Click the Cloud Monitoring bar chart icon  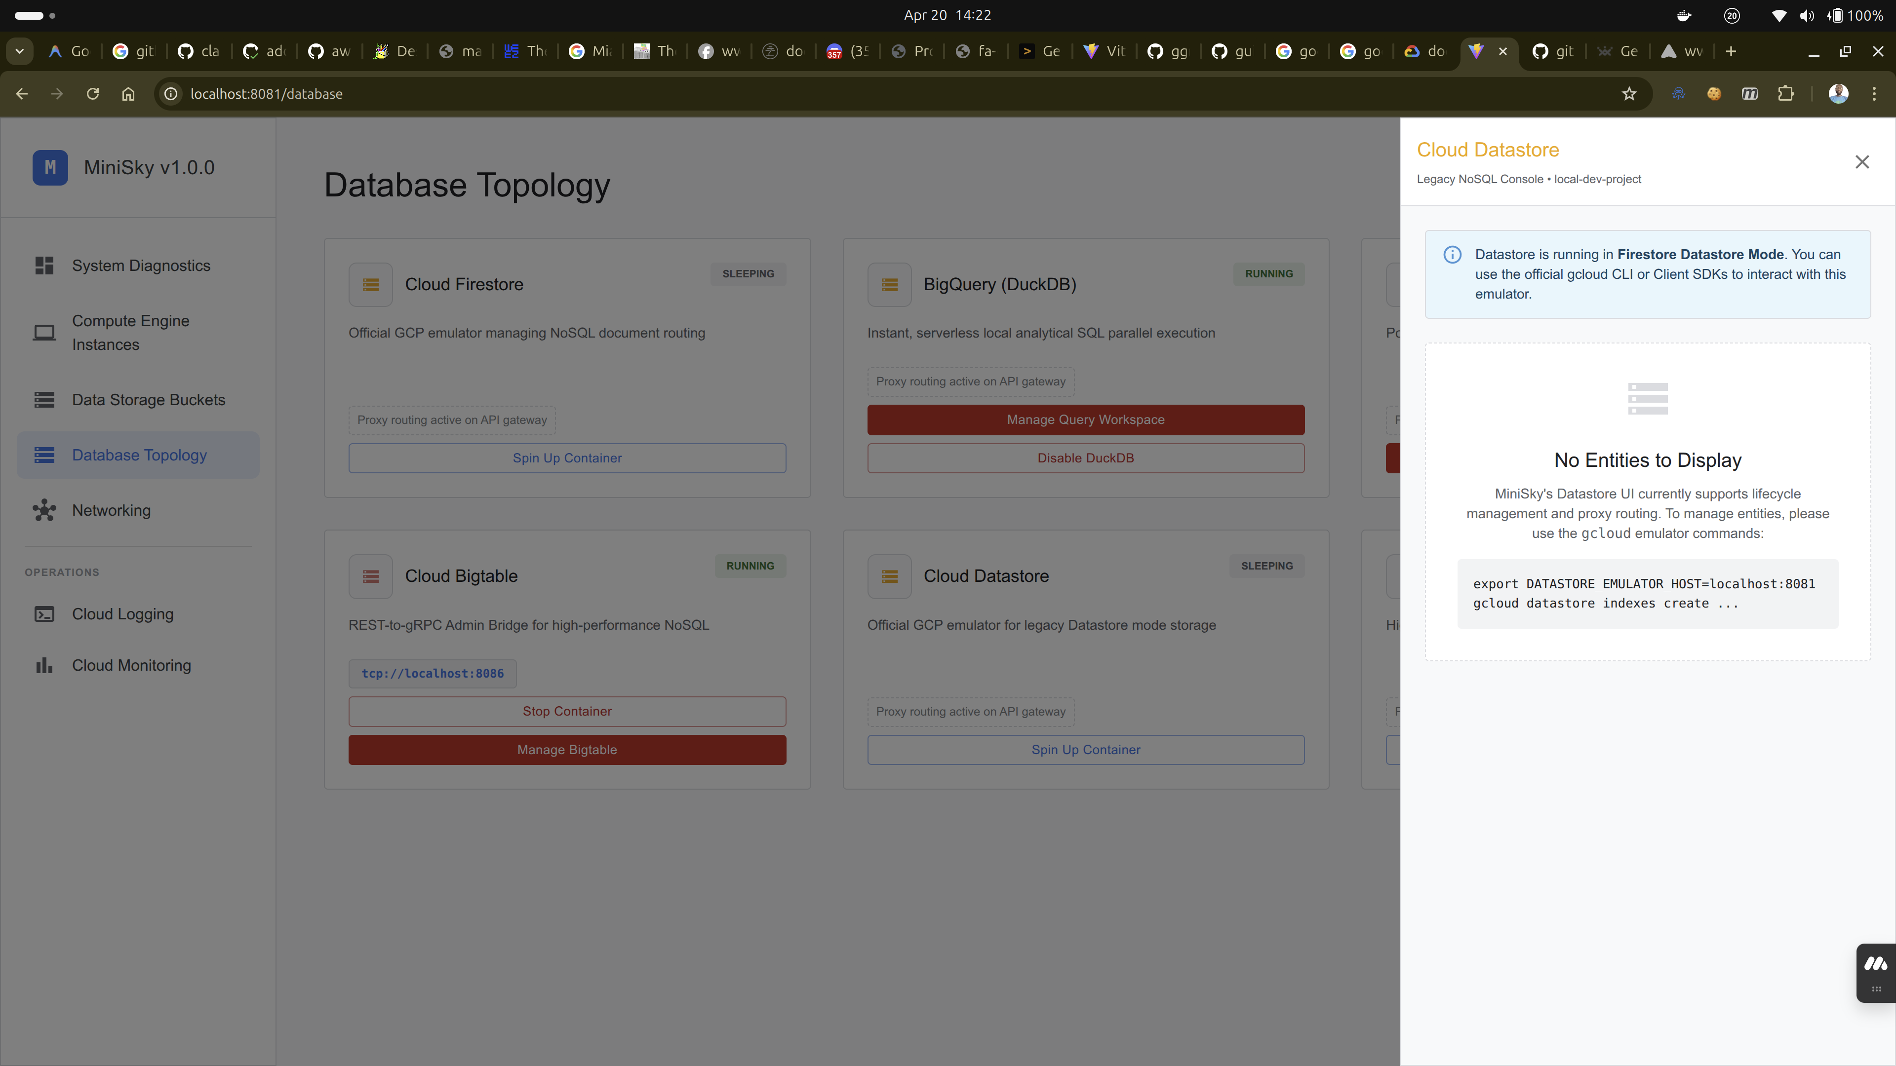pos(44,665)
